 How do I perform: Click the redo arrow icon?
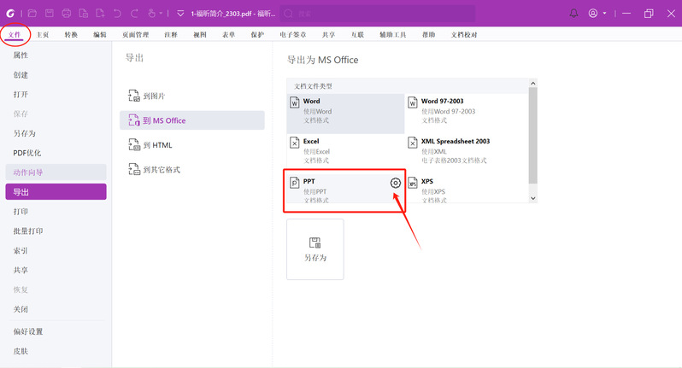pos(134,14)
